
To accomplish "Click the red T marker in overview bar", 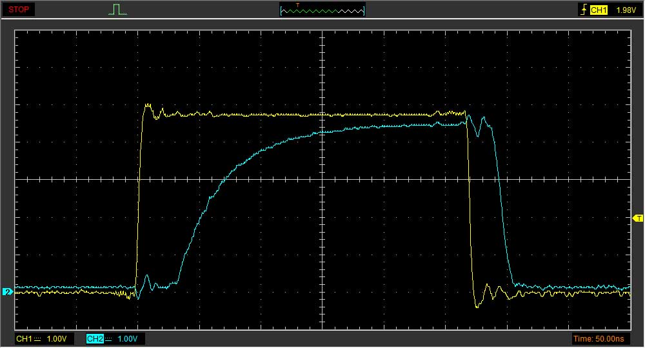I will (x=297, y=5).
